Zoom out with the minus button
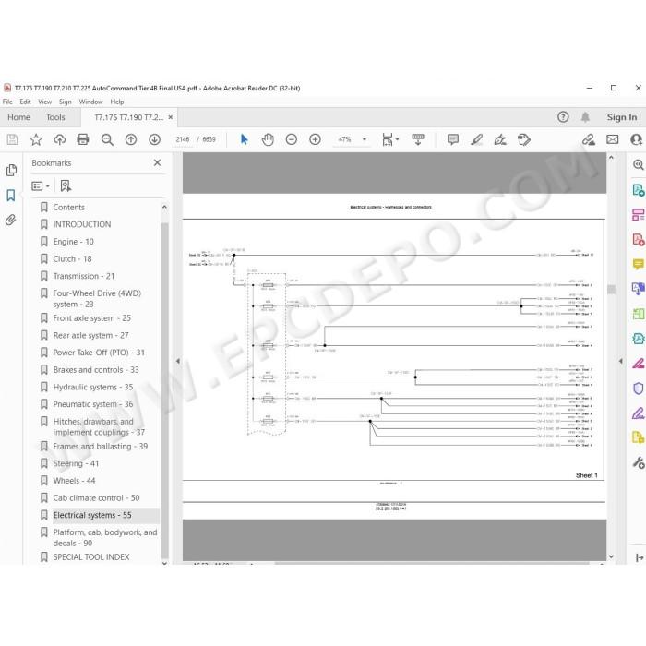 click(x=292, y=139)
